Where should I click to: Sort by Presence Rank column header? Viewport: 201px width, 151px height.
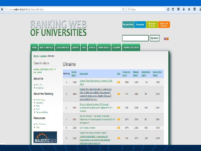coord(126,74)
